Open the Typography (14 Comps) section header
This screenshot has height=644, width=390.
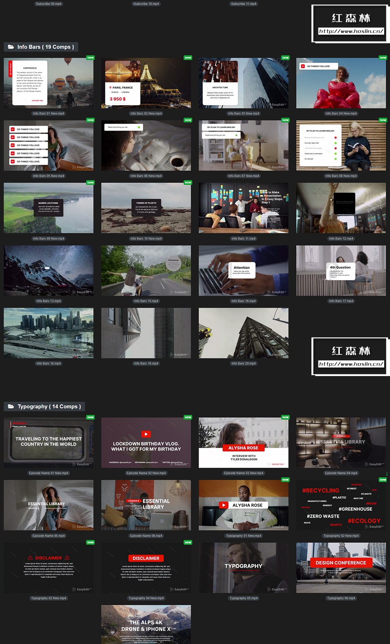45,406
